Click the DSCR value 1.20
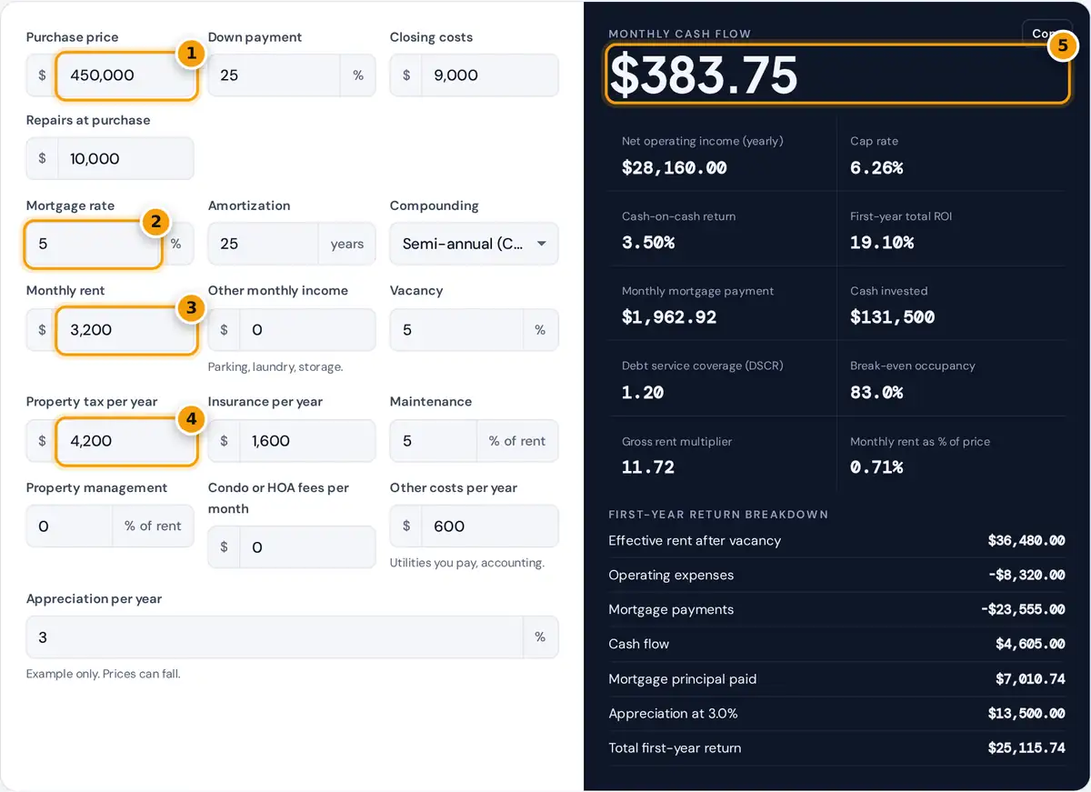The width and height of the screenshot is (1091, 792). (x=643, y=393)
